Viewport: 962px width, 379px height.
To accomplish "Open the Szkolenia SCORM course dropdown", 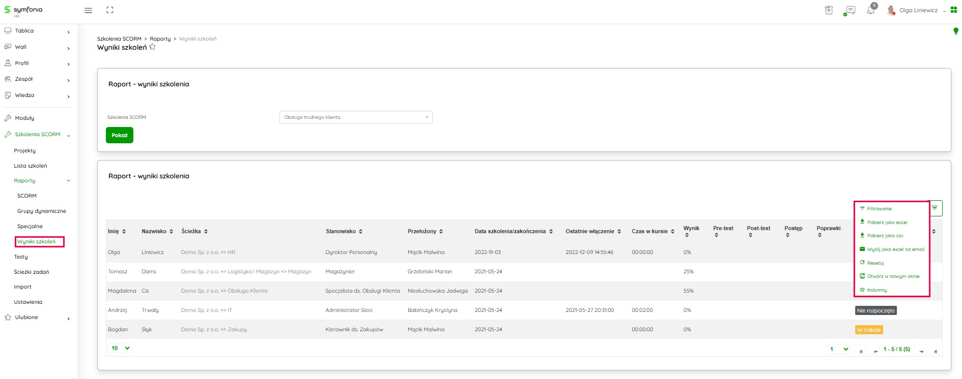I will point(355,117).
